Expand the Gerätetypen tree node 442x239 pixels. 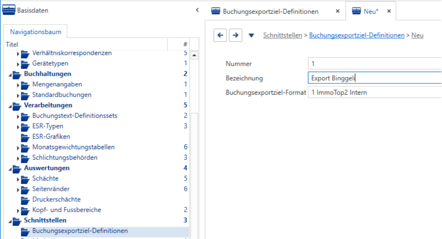pos(18,64)
